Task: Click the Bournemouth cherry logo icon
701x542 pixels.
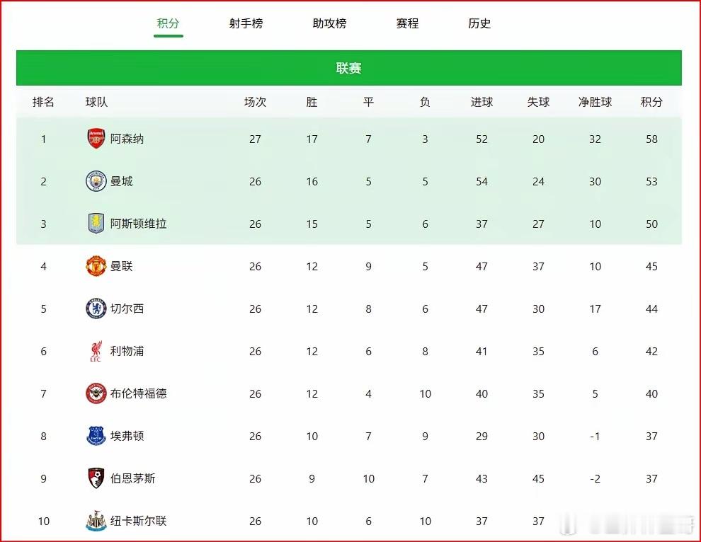Action: click(97, 478)
